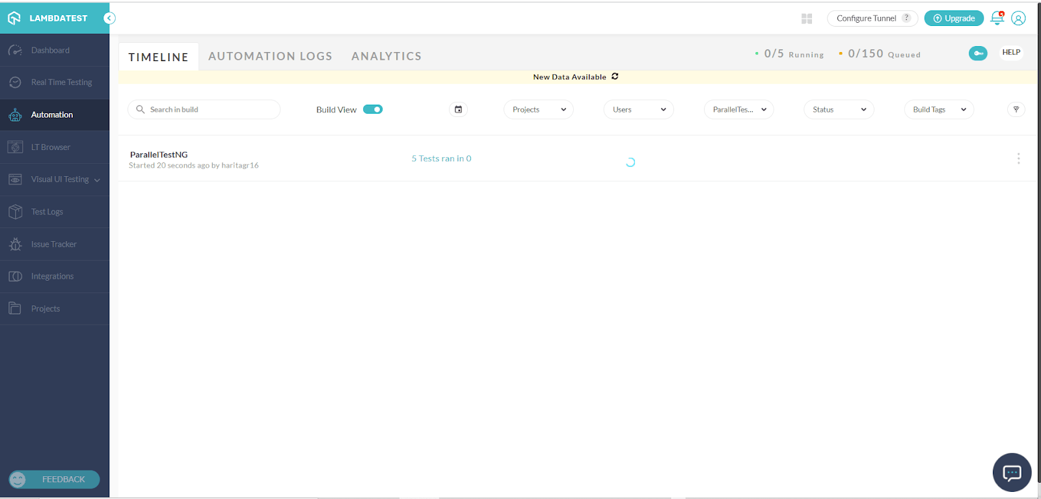Click the 0/150 Queued counter

[880, 54]
